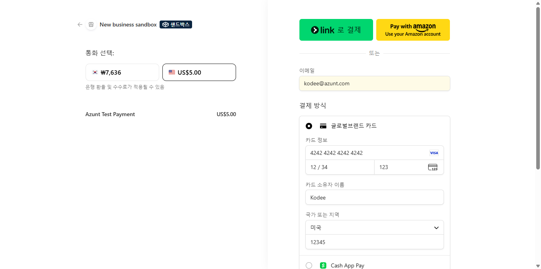Click the back arrow icon
Image resolution: width=541 pixels, height=269 pixels.
[x=80, y=24]
